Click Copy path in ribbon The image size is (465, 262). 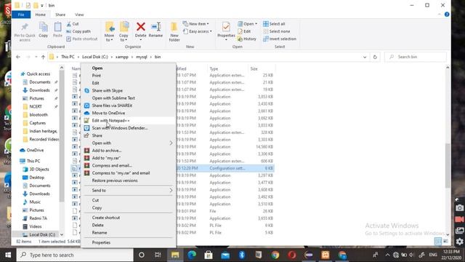[x=78, y=31]
